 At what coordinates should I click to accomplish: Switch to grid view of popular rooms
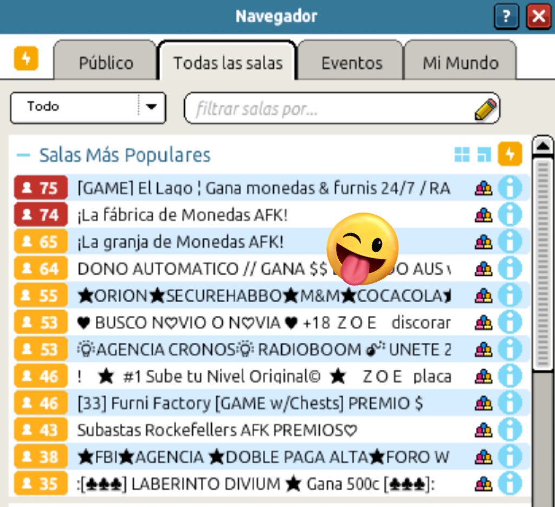tap(462, 154)
